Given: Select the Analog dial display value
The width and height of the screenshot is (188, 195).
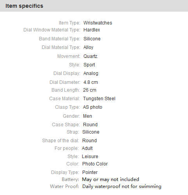Looking at the screenshot, I should click(x=91, y=73).
